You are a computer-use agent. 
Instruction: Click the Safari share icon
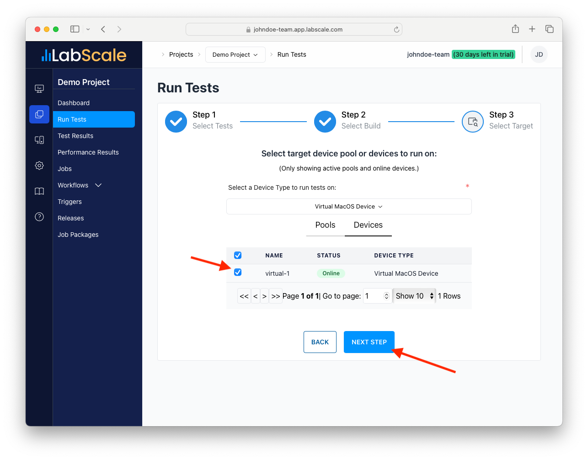[515, 29]
